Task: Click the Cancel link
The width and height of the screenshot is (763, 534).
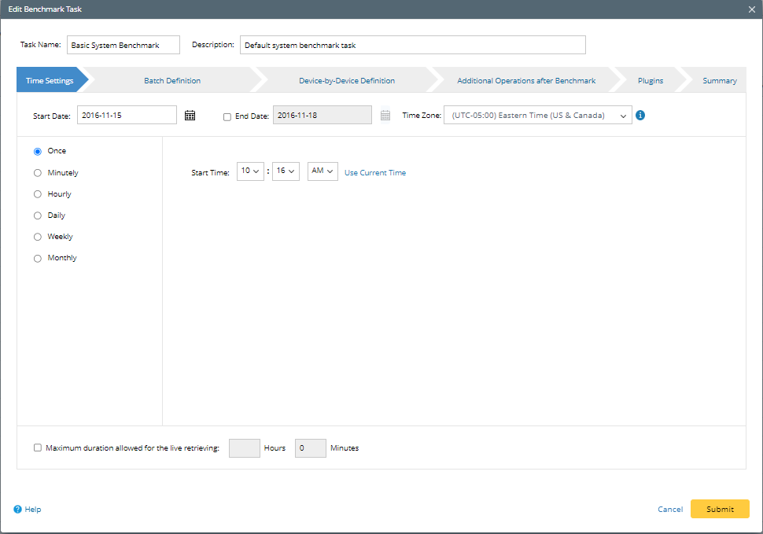Action: point(670,509)
